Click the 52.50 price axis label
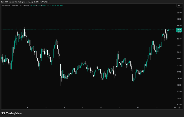Screen dimensions: 184x117 tap(179, 98)
